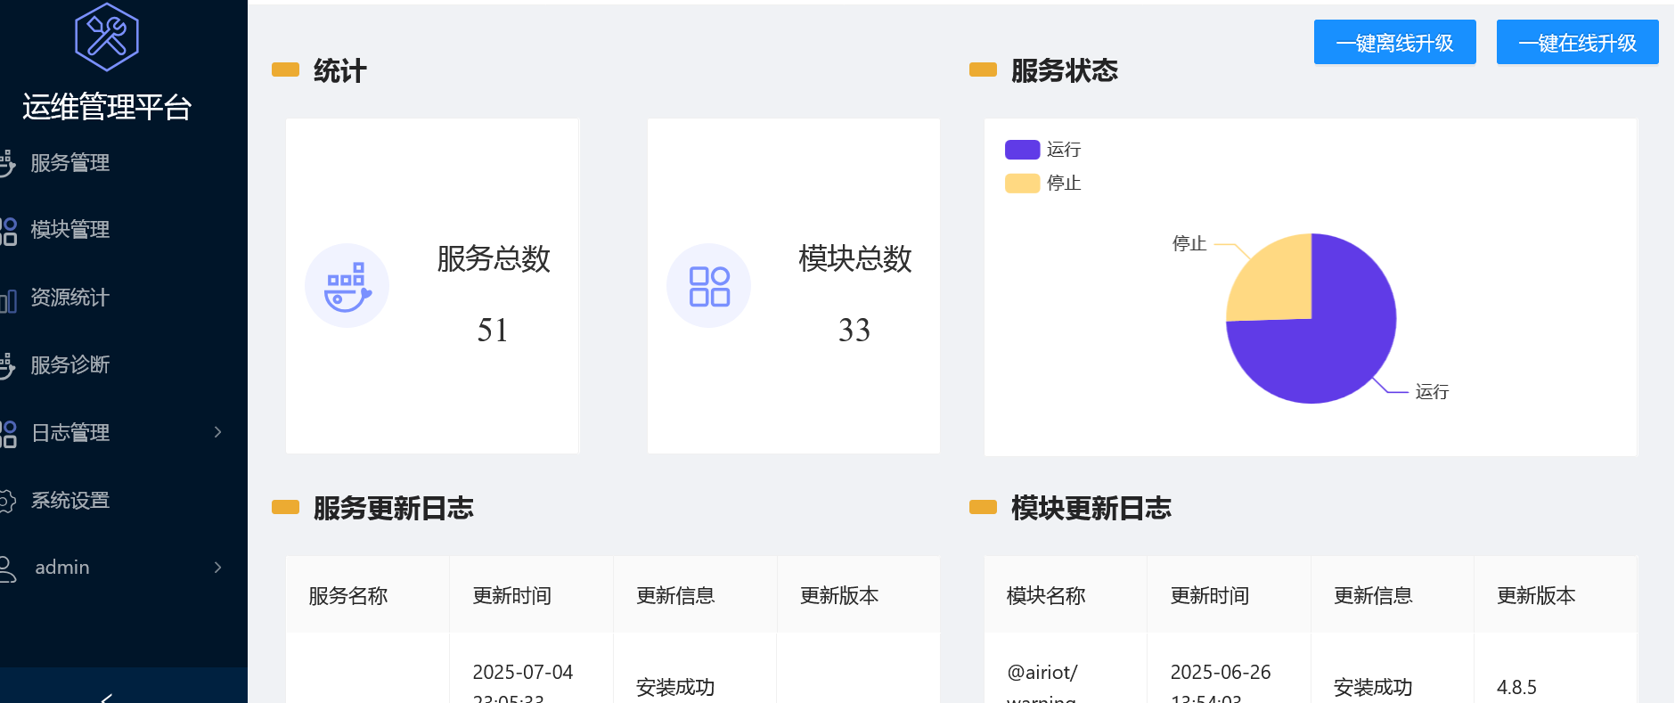Click the 服务总数 card label
1675x703 pixels.
point(494,259)
